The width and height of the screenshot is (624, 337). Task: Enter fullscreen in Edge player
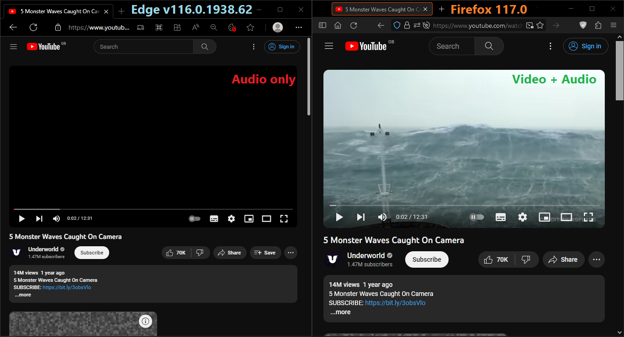[284, 218]
